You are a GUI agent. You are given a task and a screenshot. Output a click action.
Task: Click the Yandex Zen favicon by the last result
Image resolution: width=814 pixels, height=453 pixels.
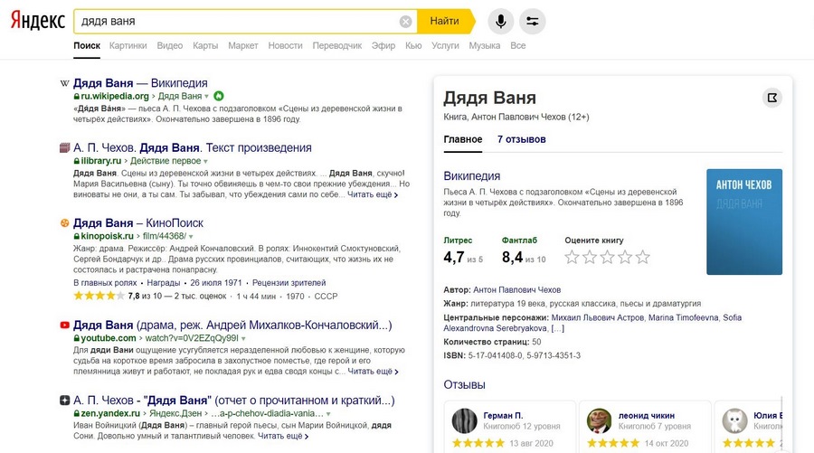(x=64, y=401)
